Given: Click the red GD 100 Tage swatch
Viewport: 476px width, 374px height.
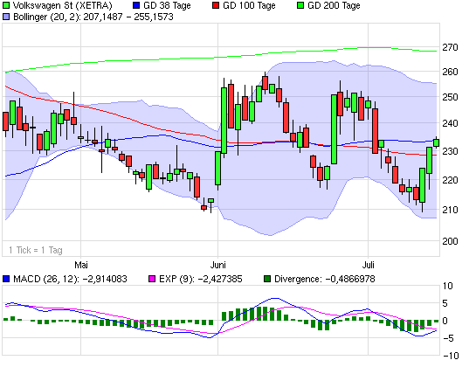Looking at the screenshot, I should (216, 5).
